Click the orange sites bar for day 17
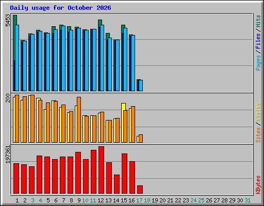 point(141,139)
